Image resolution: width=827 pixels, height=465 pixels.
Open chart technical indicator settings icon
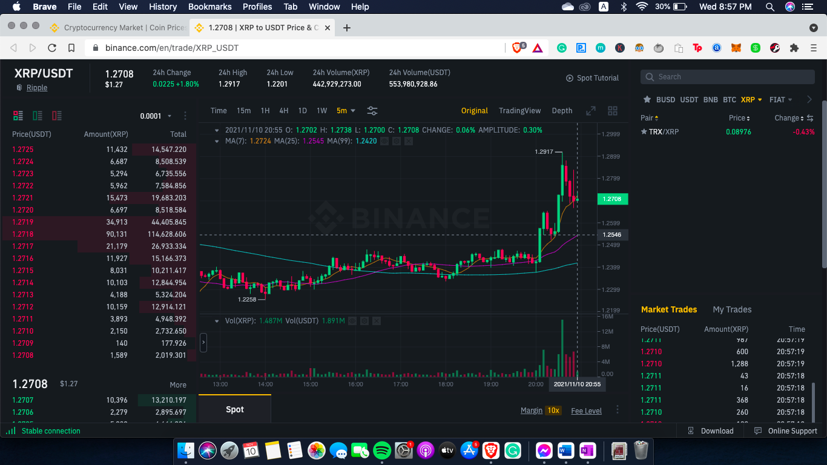click(372, 111)
